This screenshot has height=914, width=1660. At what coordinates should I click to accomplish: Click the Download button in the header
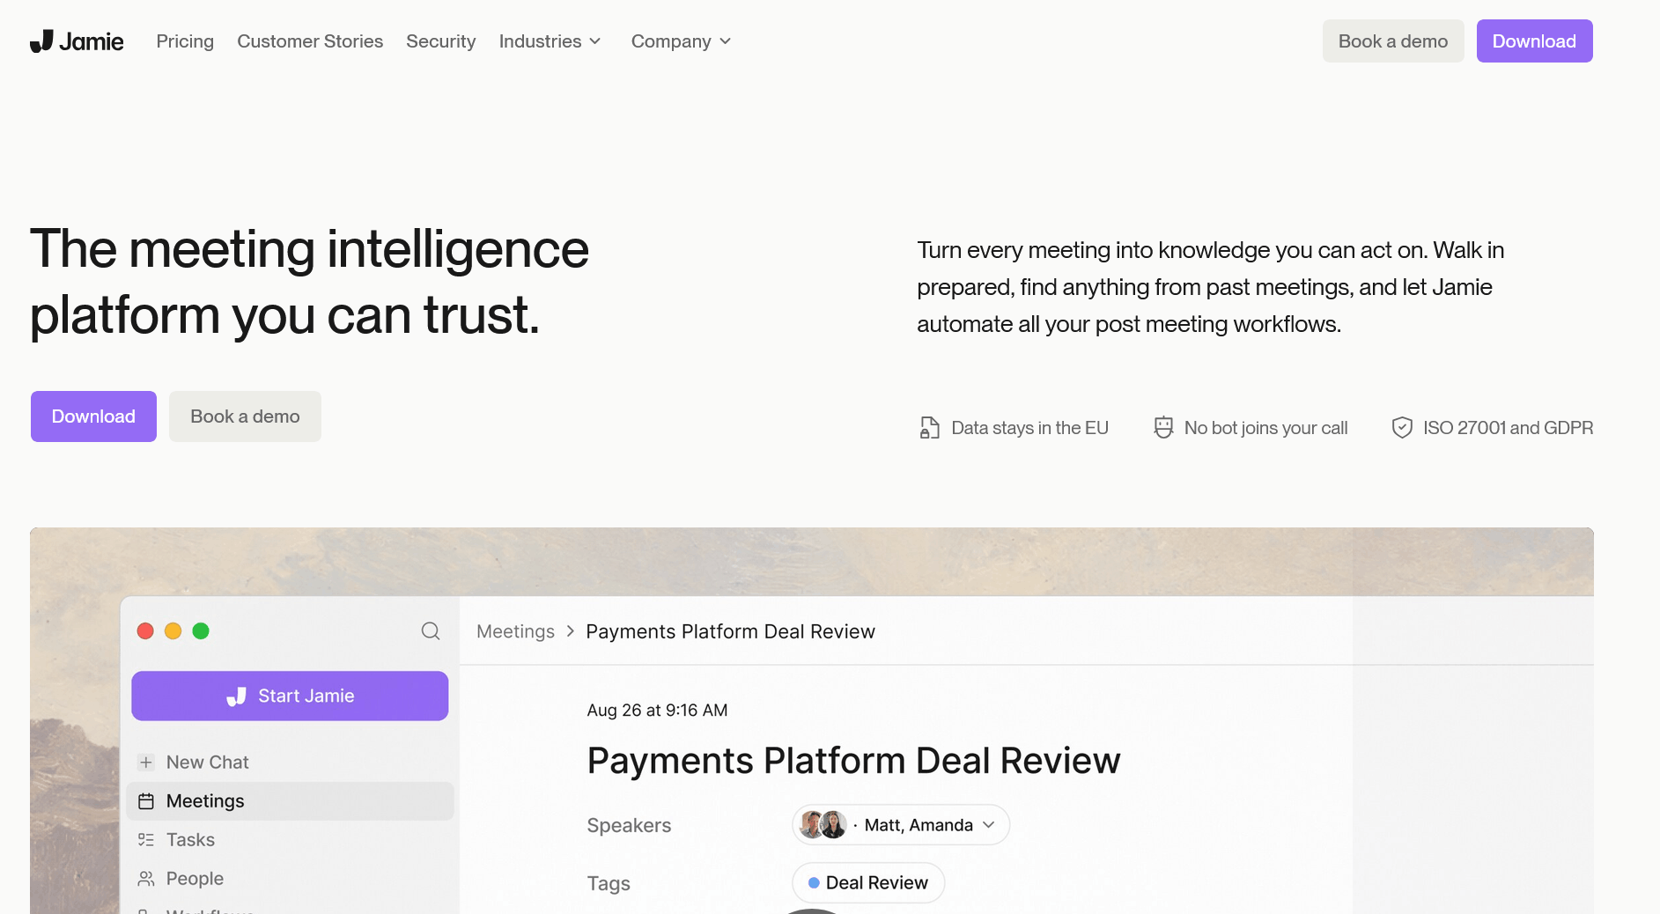1534,41
